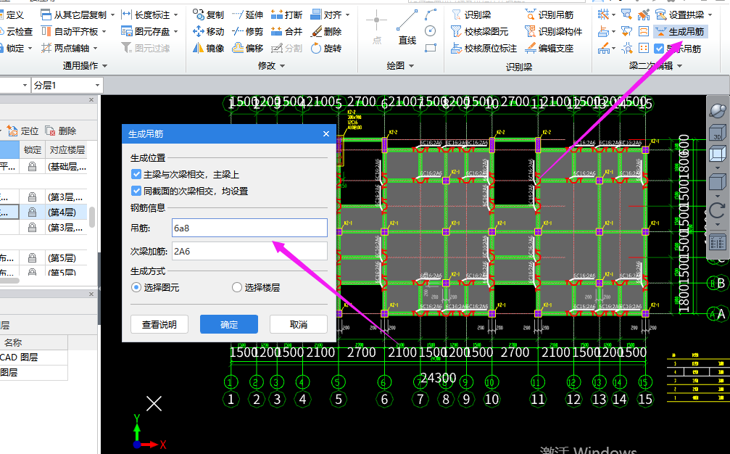Expand 两点辅轴 dropdown arrow
Image resolution: width=730 pixels, height=454 pixels.
95,49
